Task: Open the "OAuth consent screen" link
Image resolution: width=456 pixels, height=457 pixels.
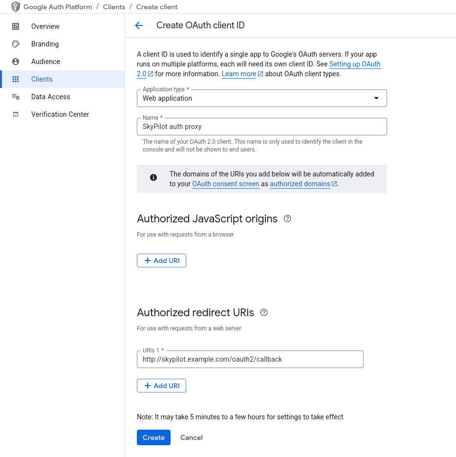Action: [225, 184]
